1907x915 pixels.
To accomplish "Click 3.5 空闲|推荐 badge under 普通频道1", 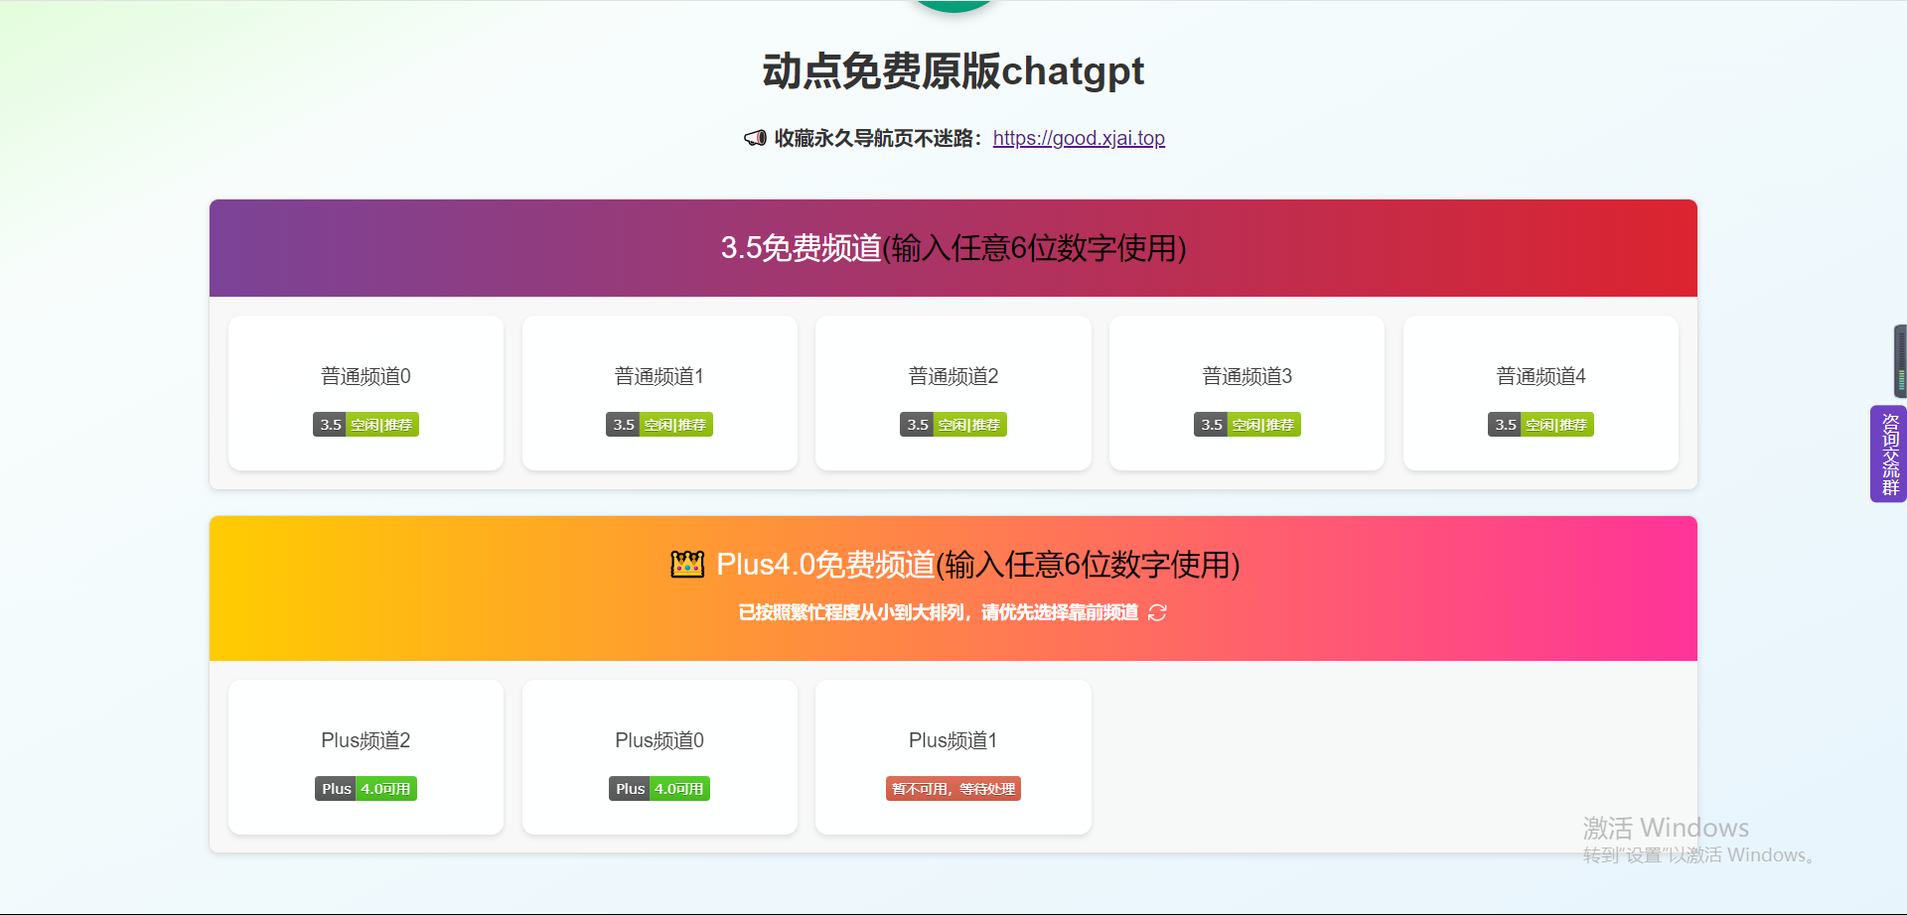I will point(660,425).
